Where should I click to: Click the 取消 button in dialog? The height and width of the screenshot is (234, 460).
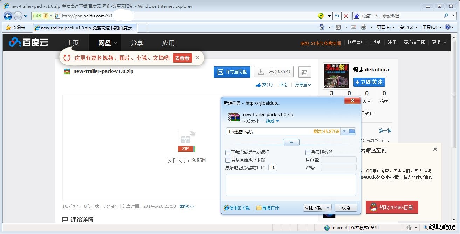click(345, 208)
